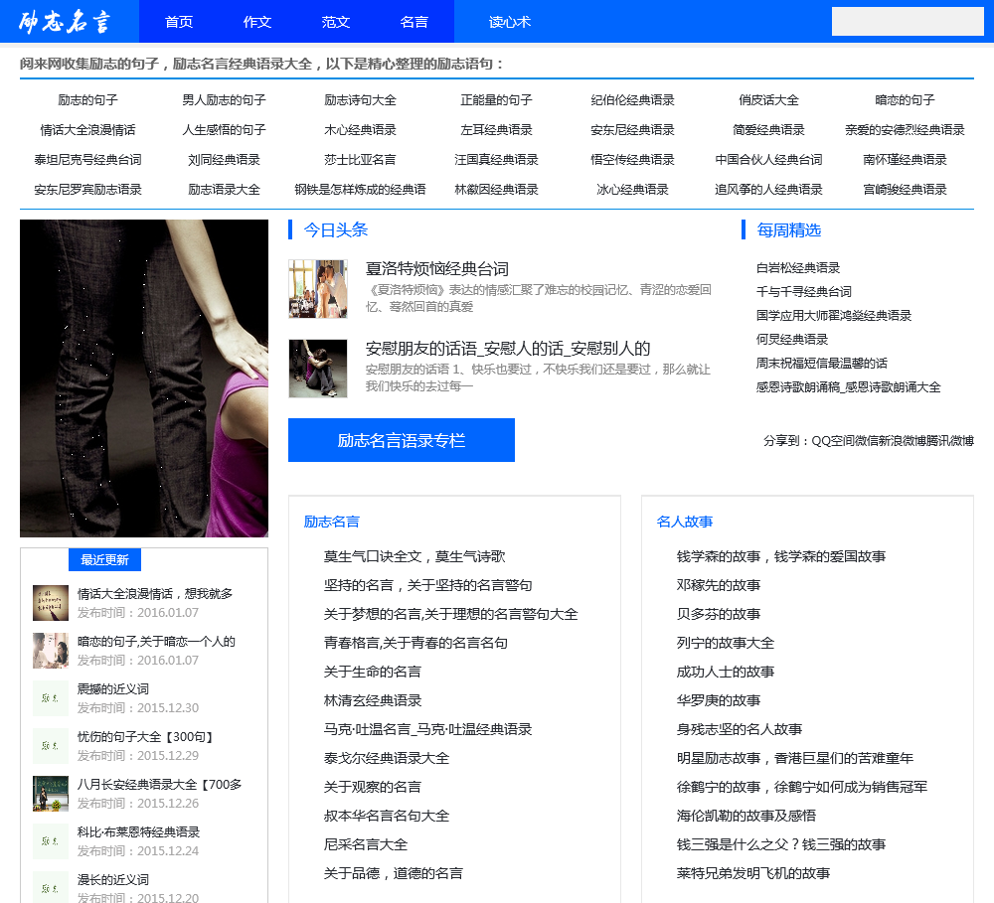Open 钱学森的故事 link
994x903 pixels.
pos(781,556)
